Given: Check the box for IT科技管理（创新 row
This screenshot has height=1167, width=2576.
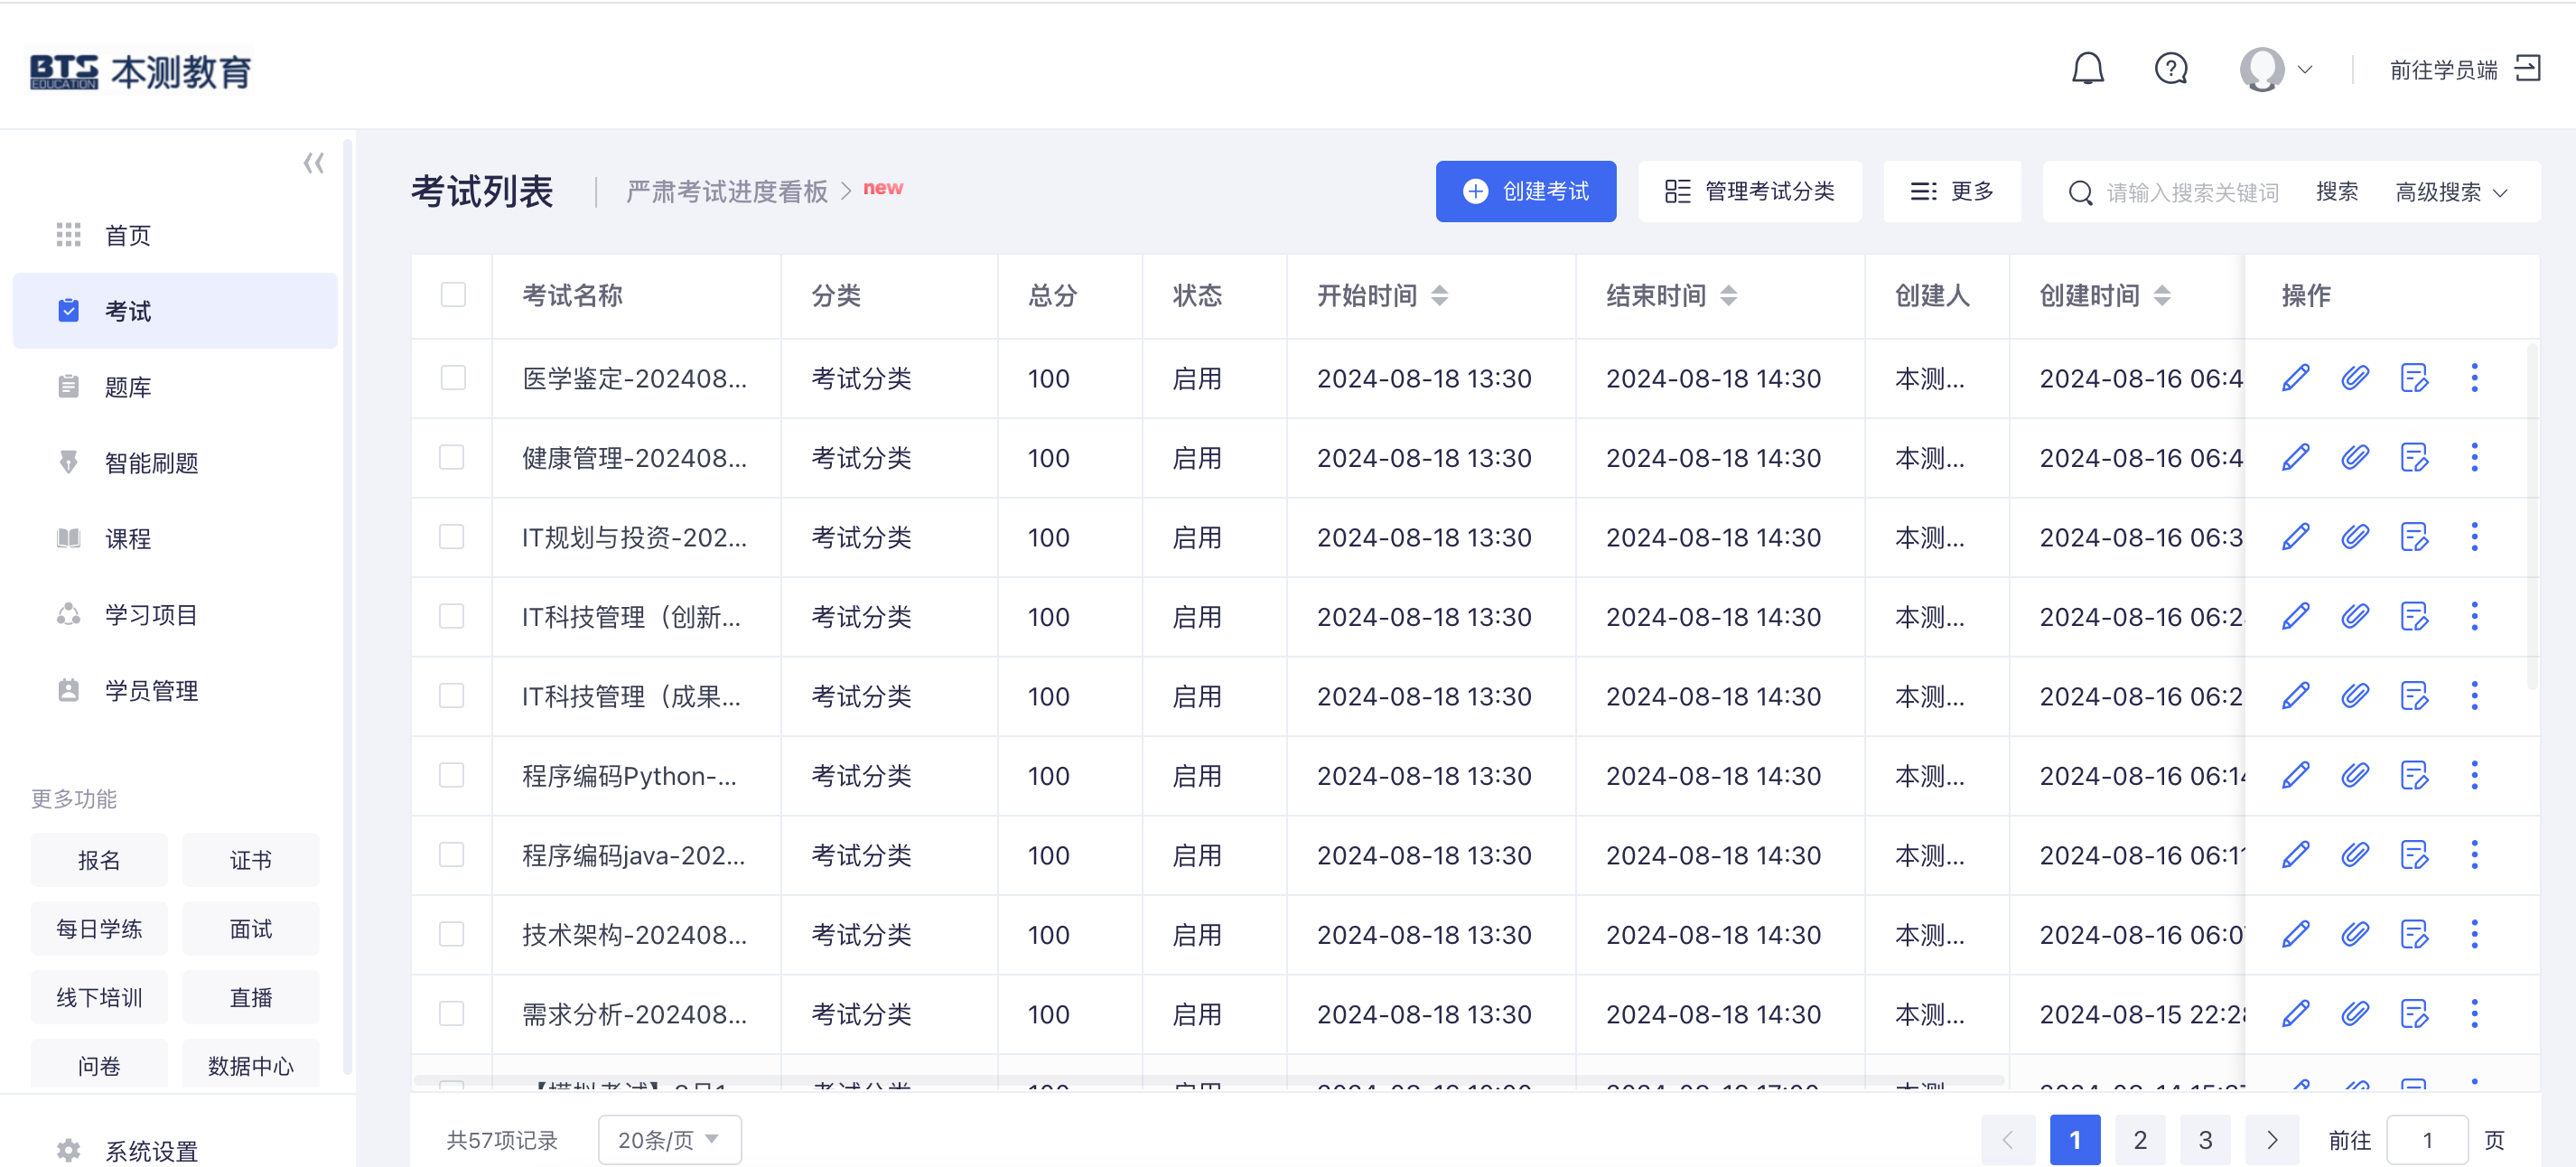Looking at the screenshot, I should [x=452, y=616].
